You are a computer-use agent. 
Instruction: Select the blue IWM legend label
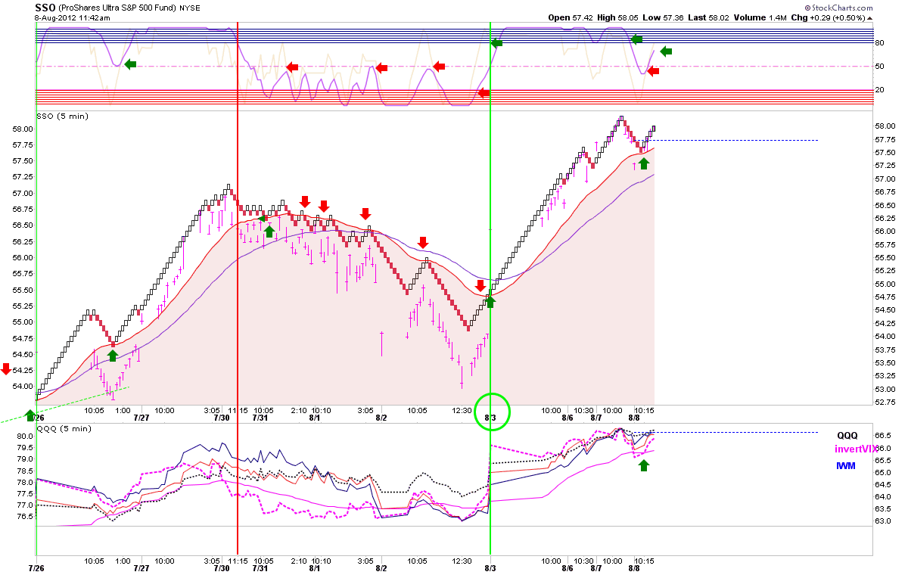(846, 465)
